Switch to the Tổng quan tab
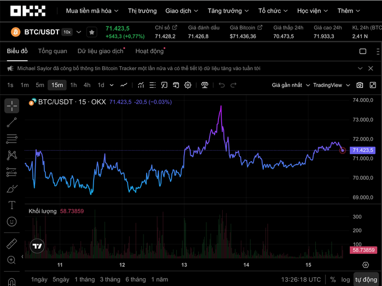Viewport: 382px width, 286px height. (53, 51)
